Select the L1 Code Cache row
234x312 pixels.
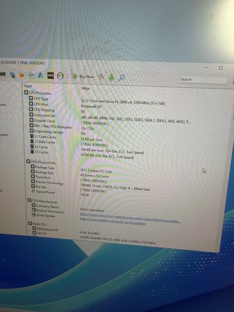pyautogui.click(x=43, y=137)
